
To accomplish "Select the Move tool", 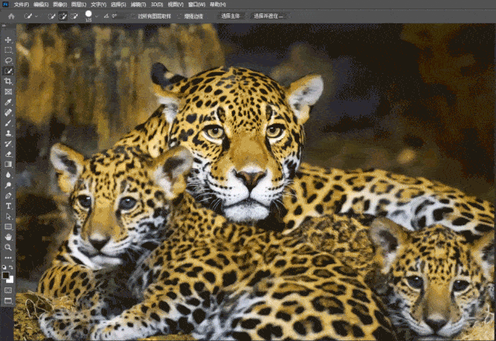I will click(x=9, y=40).
